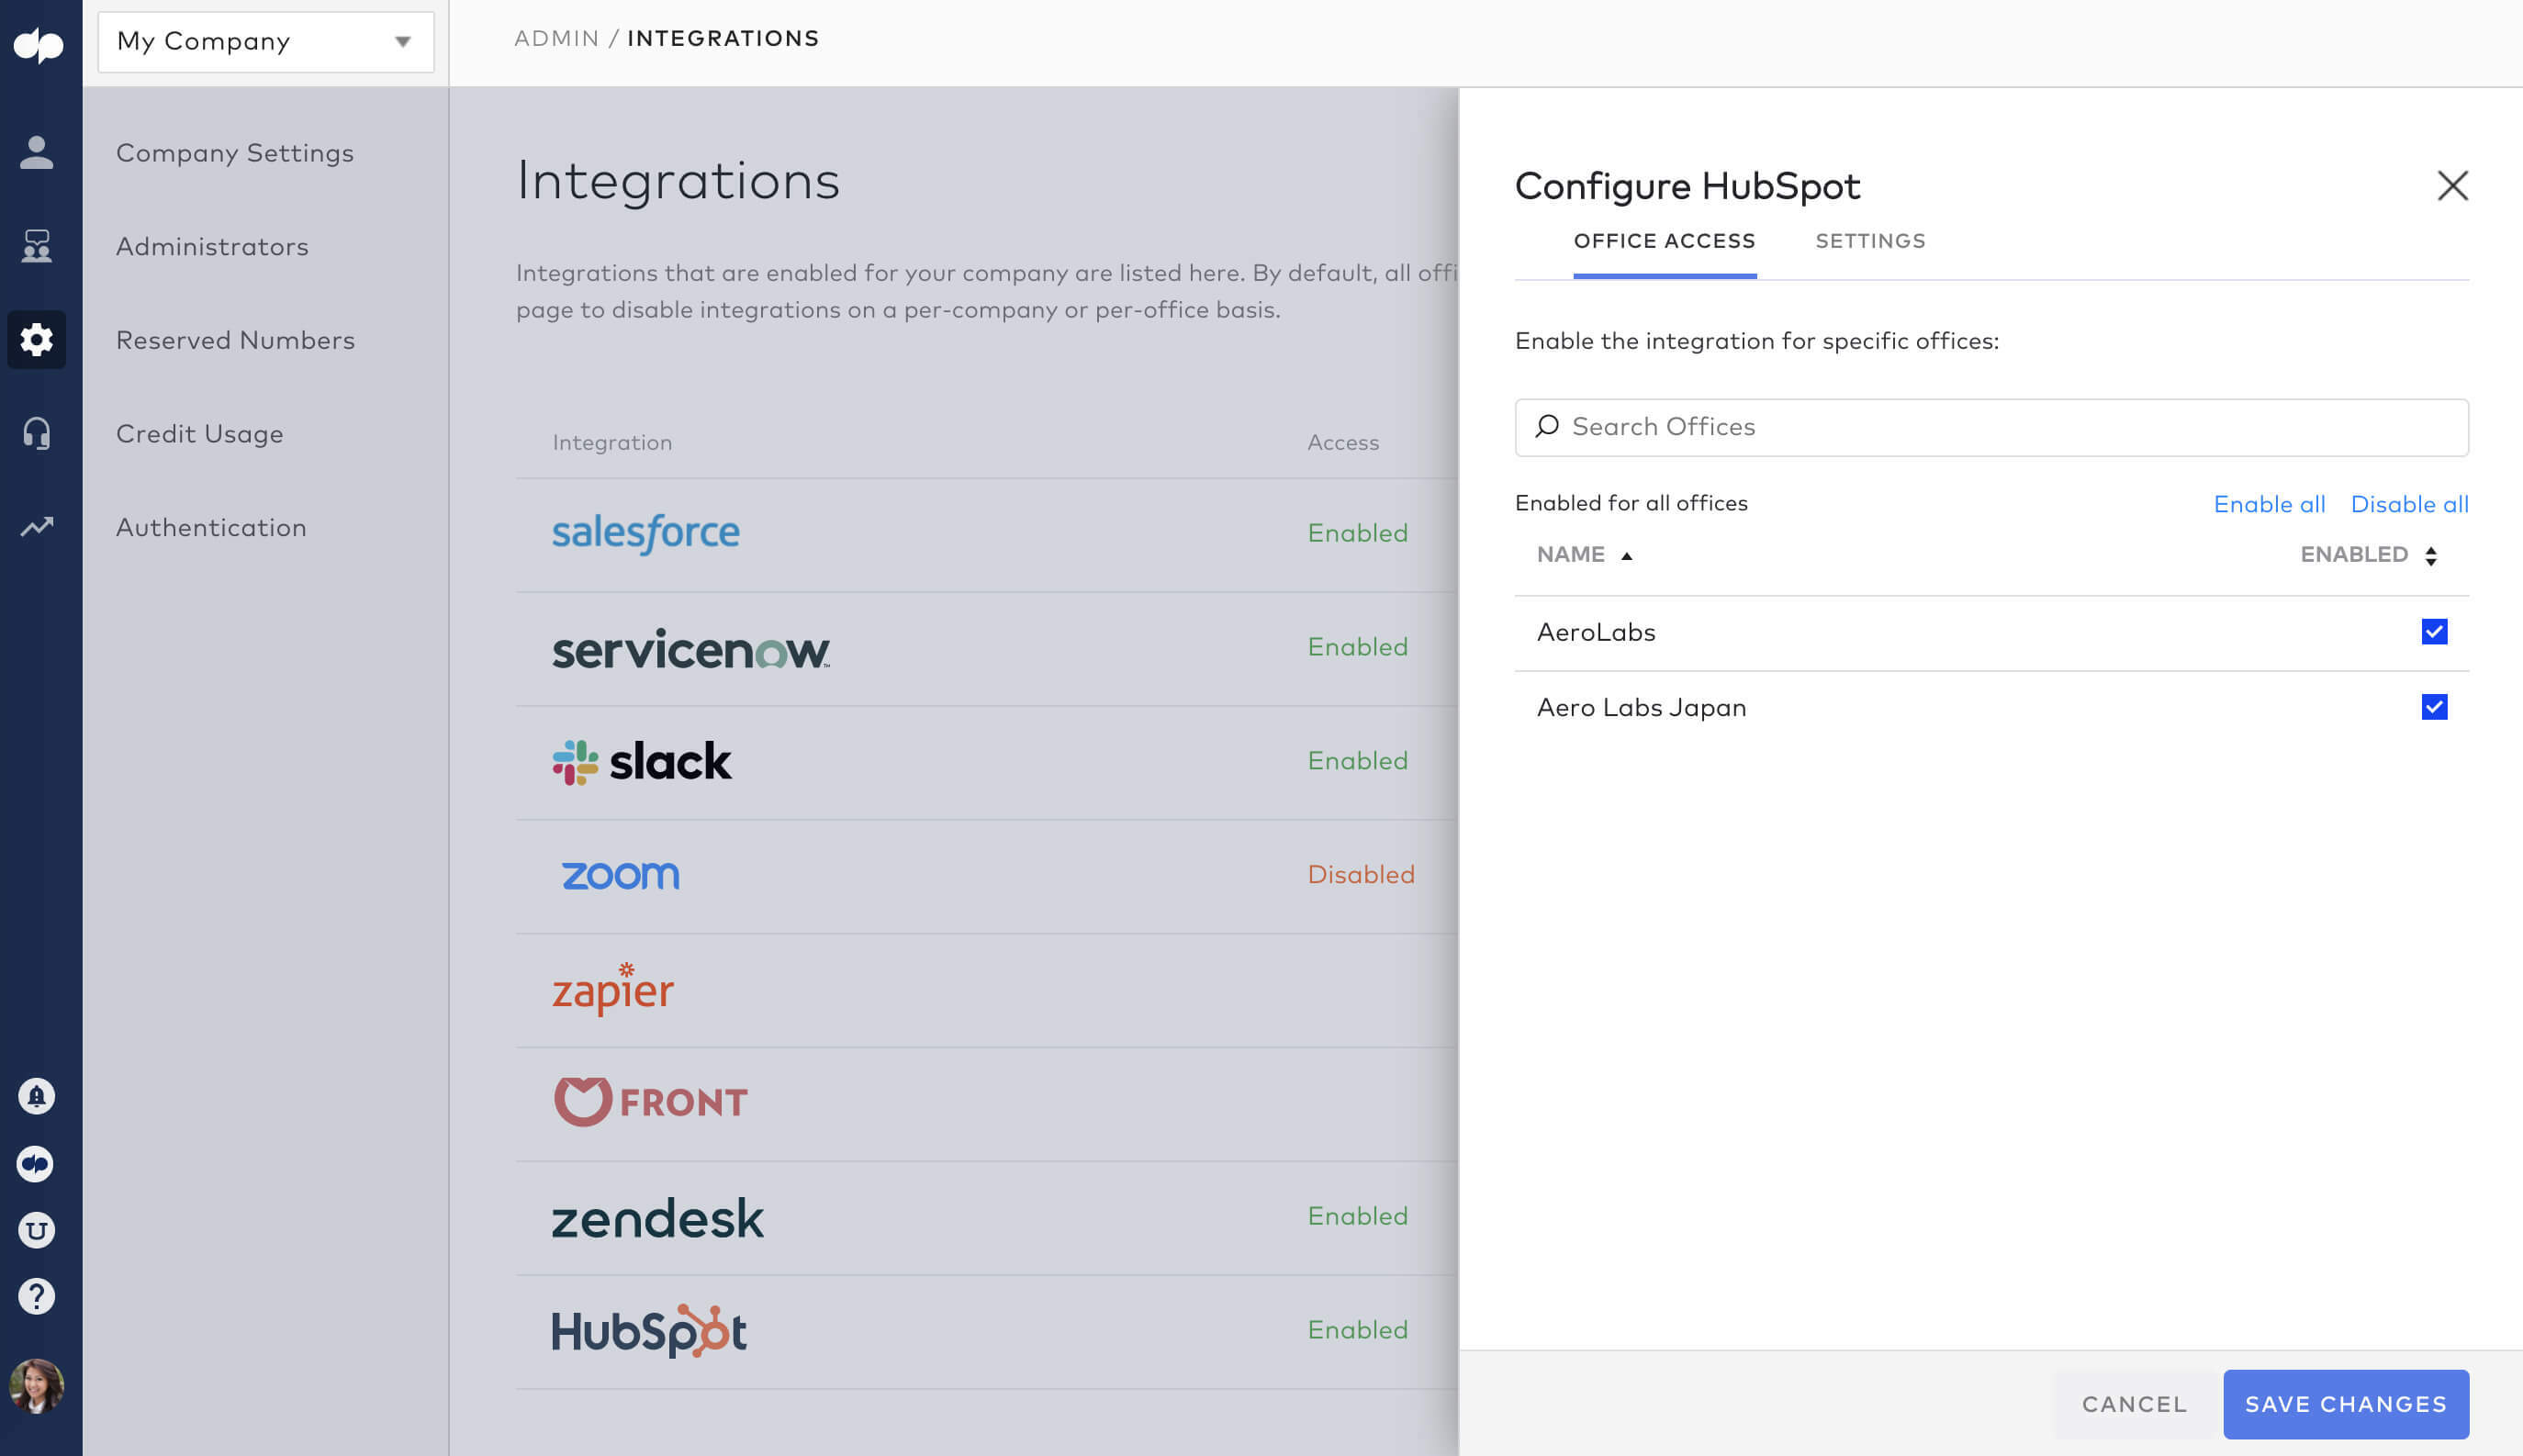Screen dimensions: 2523x1456
Task: Select the Zoom integration logo
Action: 620,875
